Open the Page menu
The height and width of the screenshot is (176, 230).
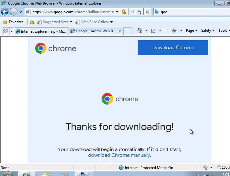[x=191, y=31]
